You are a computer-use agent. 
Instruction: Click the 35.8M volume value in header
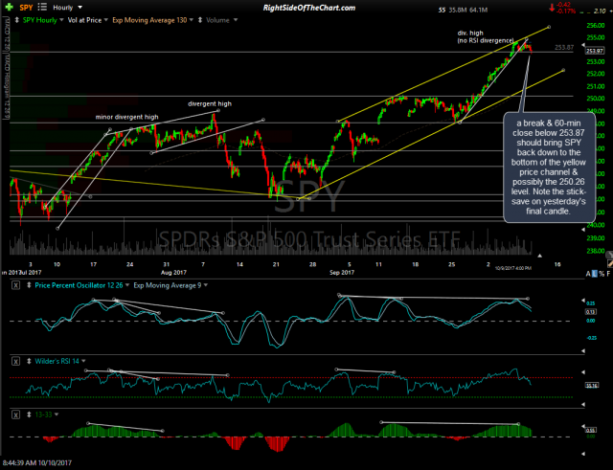click(458, 11)
